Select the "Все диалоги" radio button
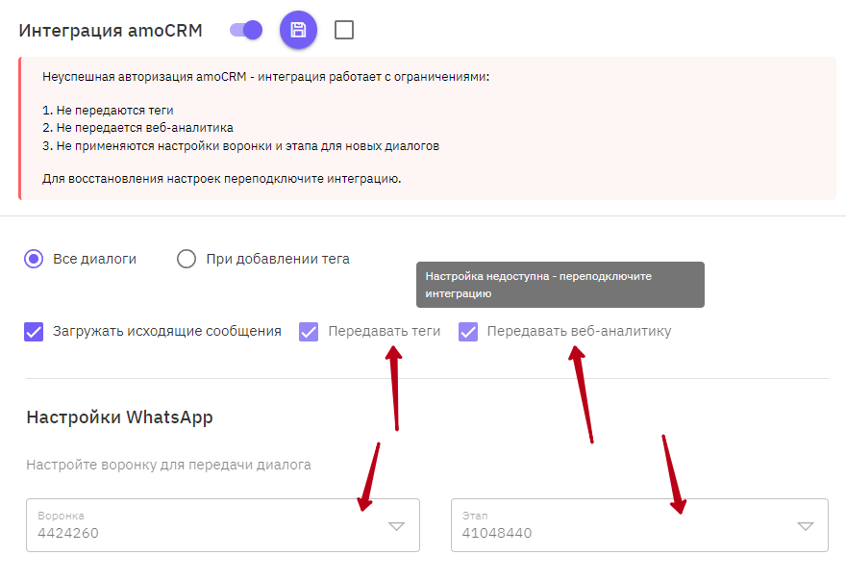Image resolution: width=846 pixels, height=581 pixels. [34, 259]
